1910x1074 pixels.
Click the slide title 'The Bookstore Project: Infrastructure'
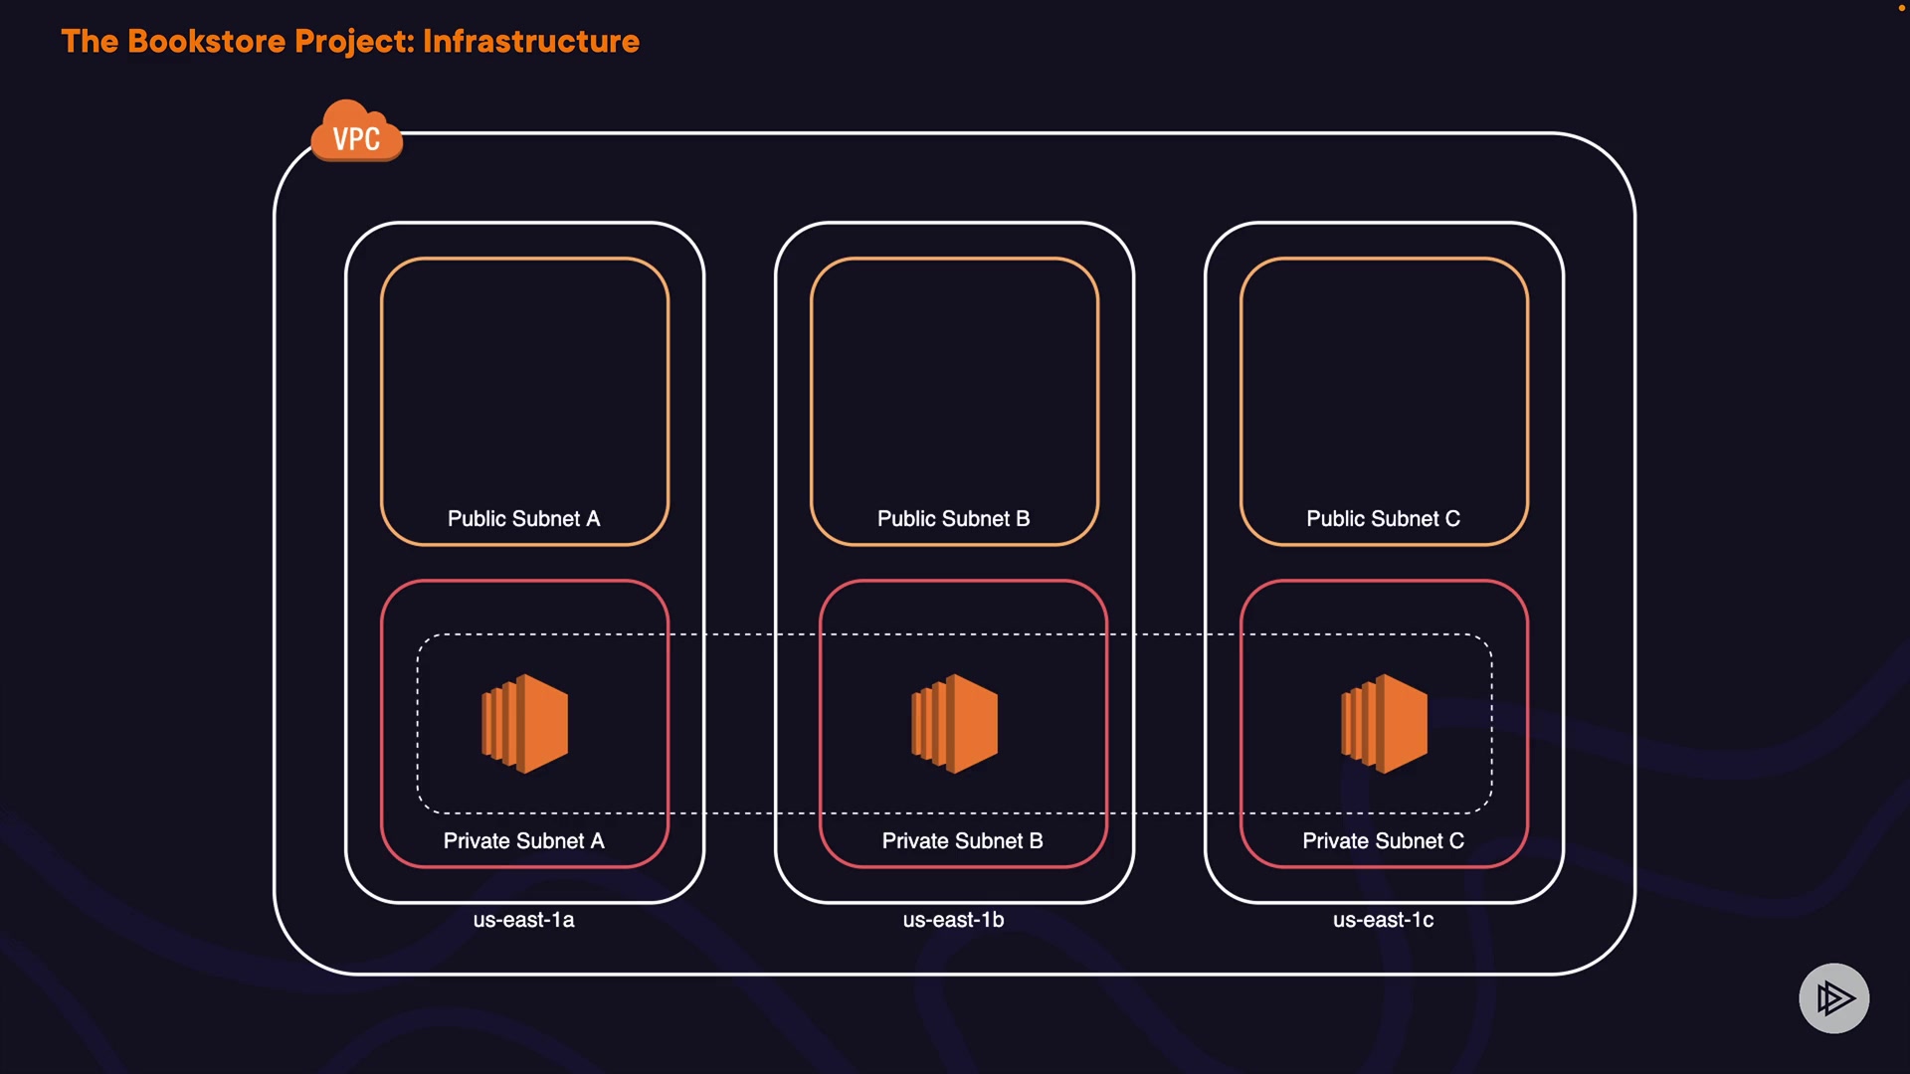[x=350, y=42]
